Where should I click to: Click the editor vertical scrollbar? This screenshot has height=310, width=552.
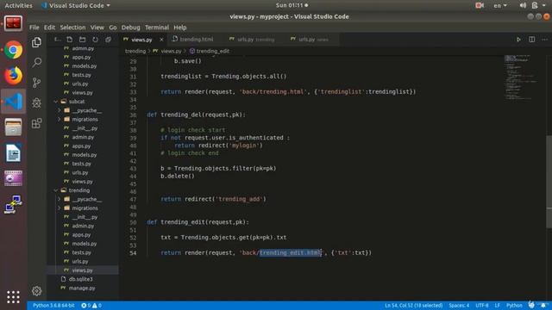point(549,181)
